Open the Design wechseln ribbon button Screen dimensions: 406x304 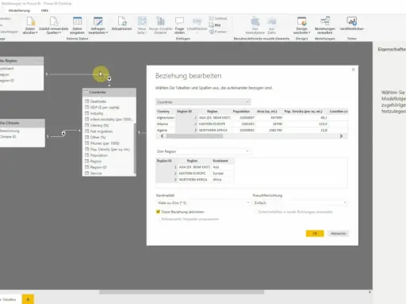[x=301, y=25]
